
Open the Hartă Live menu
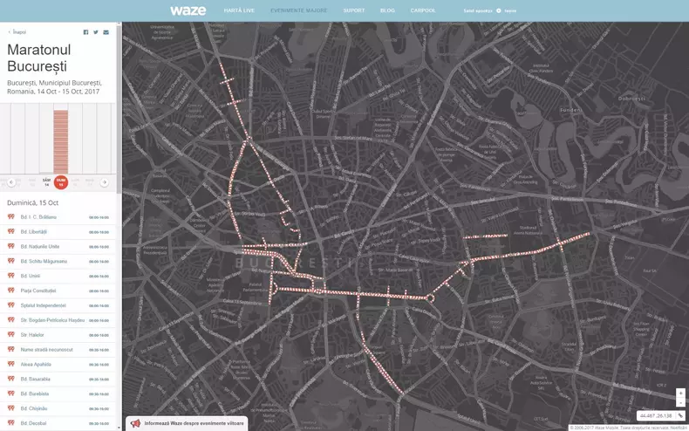click(x=238, y=10)
